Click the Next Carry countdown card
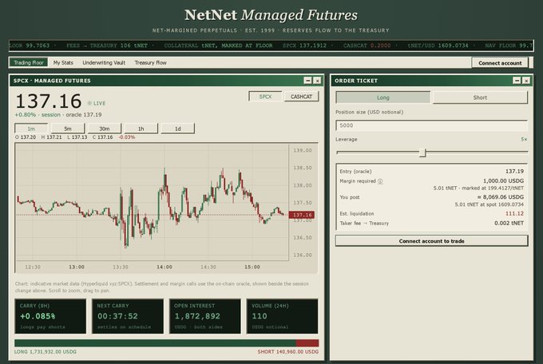The width and height of the screenshot is (543, 364). point(128,316)
